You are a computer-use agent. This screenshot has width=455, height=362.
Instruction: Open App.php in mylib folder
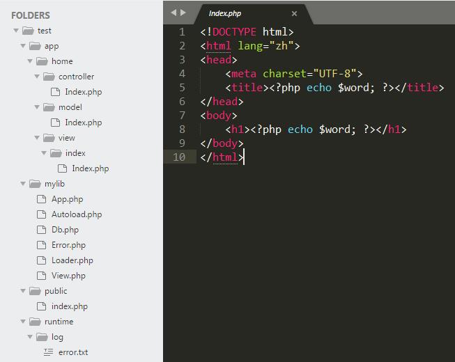click(67, 199)
